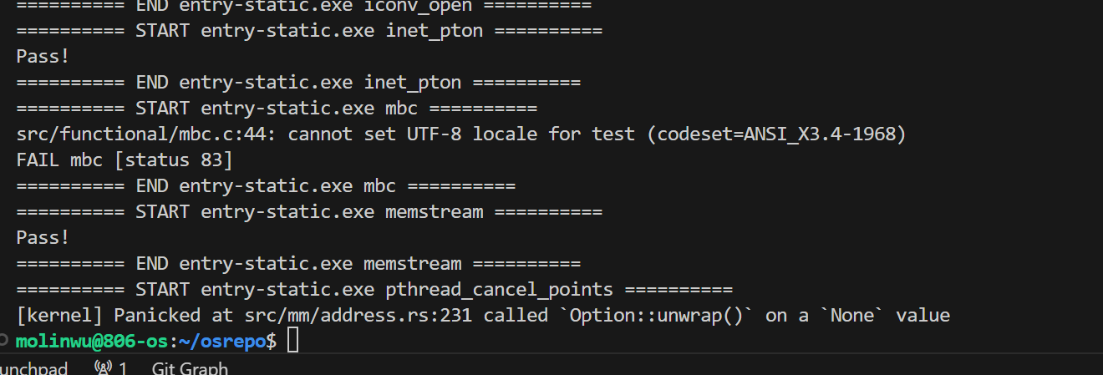This screenshot has height=375, width=1103.
Task: Click the forwarded ports antenna icon
Action: (x=104, y=367)
